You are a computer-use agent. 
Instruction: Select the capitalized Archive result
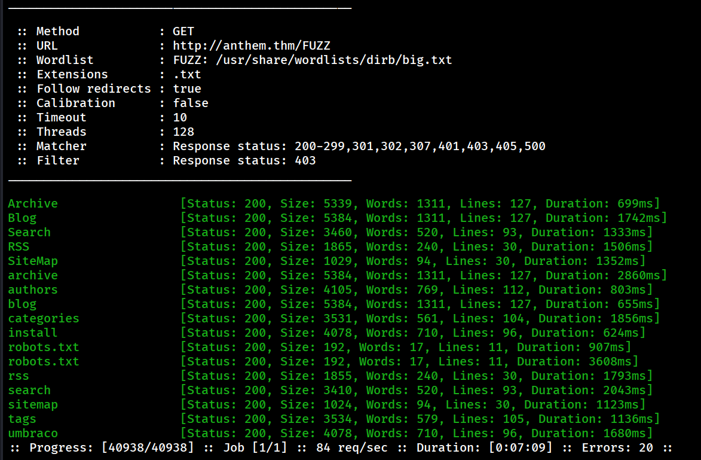33,203
